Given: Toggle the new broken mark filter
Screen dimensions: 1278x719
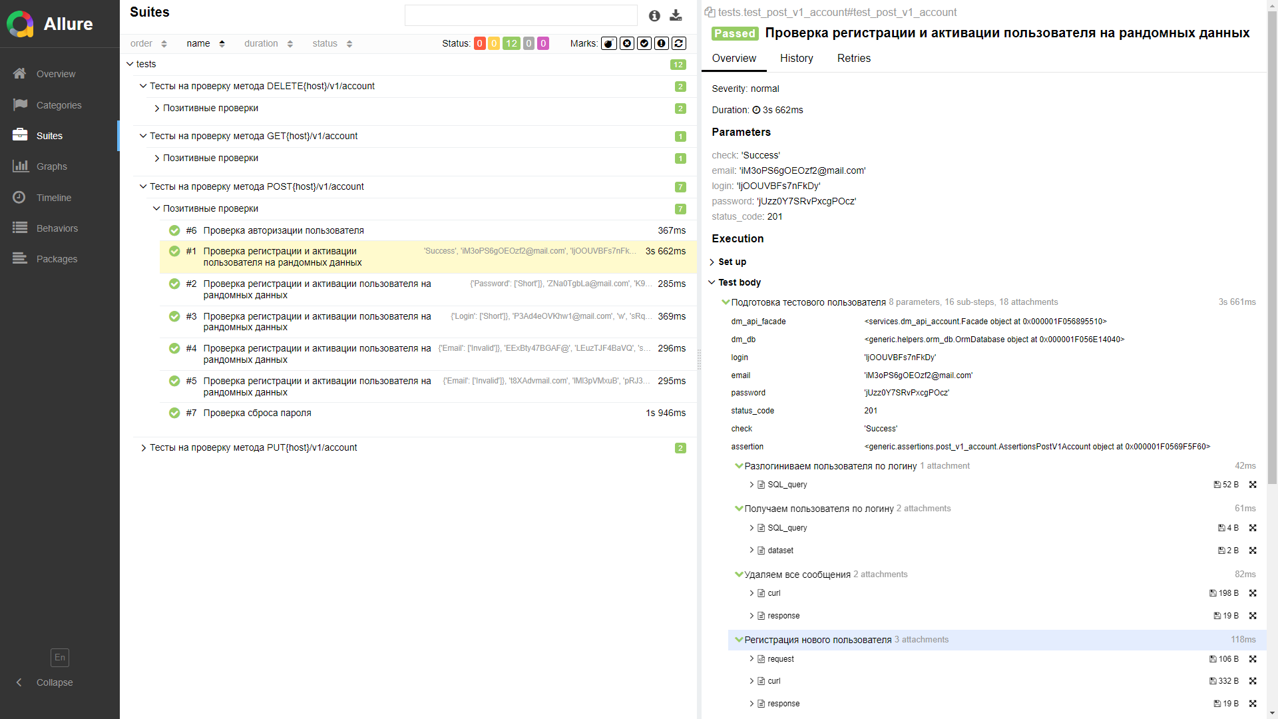Looking at the screenshot, I should [x=662, y=43].
